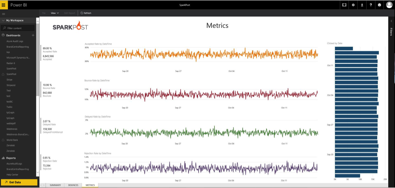Open the Webtrends-BrandCen... dashboard
The height and width of the screenshot is (188, 395).
[18, 135]
